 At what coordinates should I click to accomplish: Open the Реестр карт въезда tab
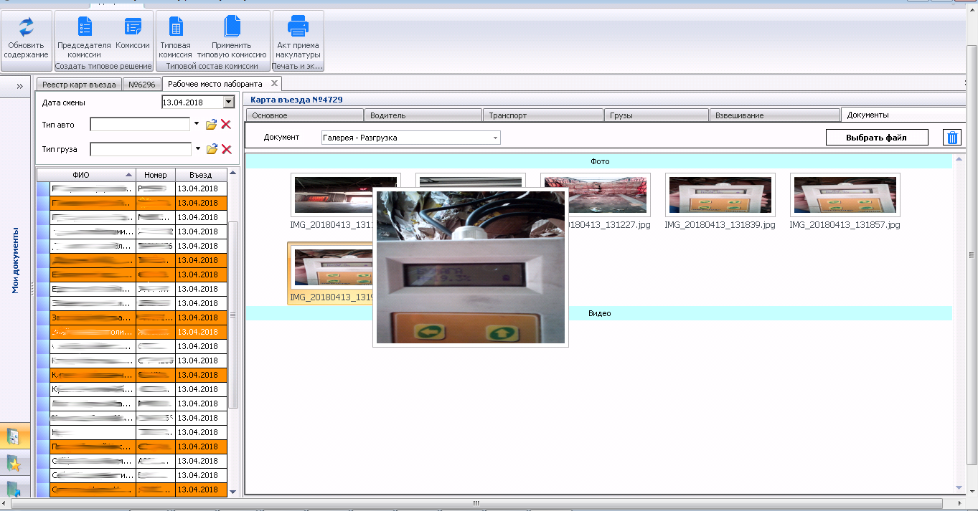point(78,85)
